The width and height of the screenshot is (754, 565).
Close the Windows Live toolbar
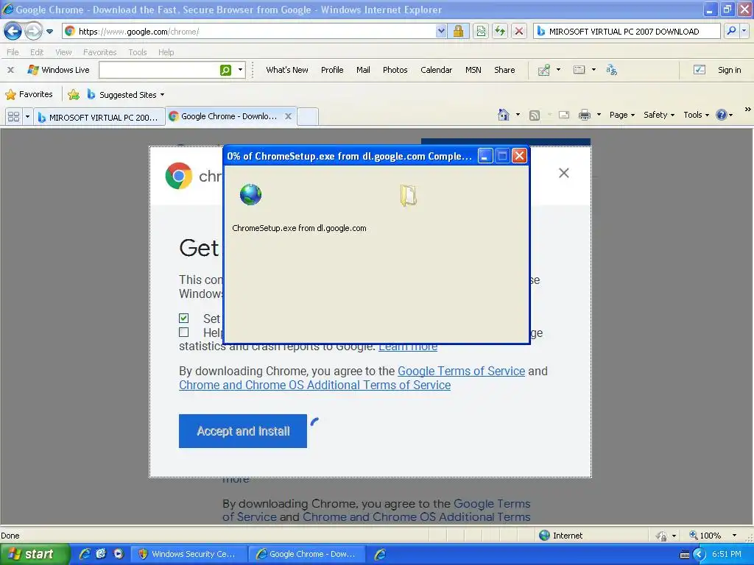(10, 70)
